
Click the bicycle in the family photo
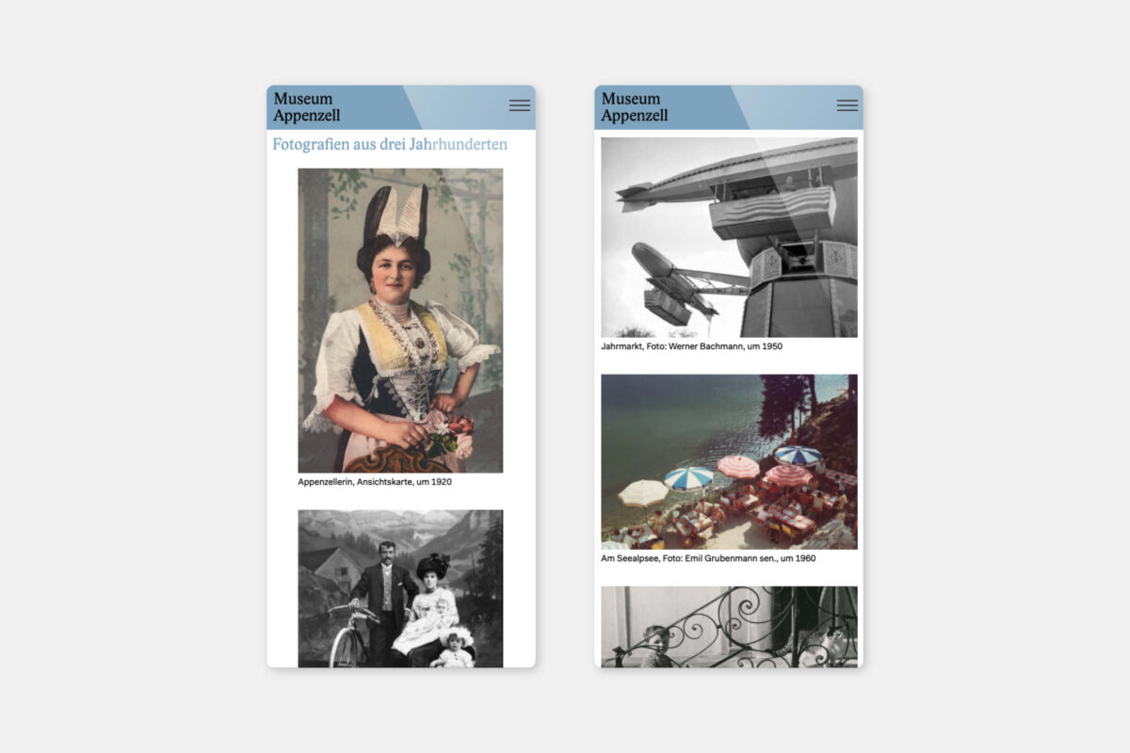pyautogui.click(x=352, y=635)
